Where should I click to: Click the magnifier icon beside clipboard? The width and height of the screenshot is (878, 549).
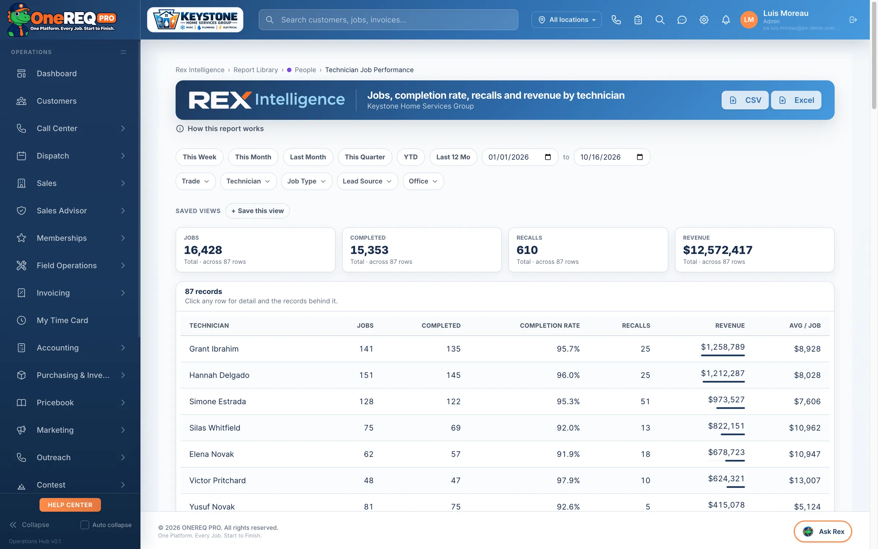point(660,20)
